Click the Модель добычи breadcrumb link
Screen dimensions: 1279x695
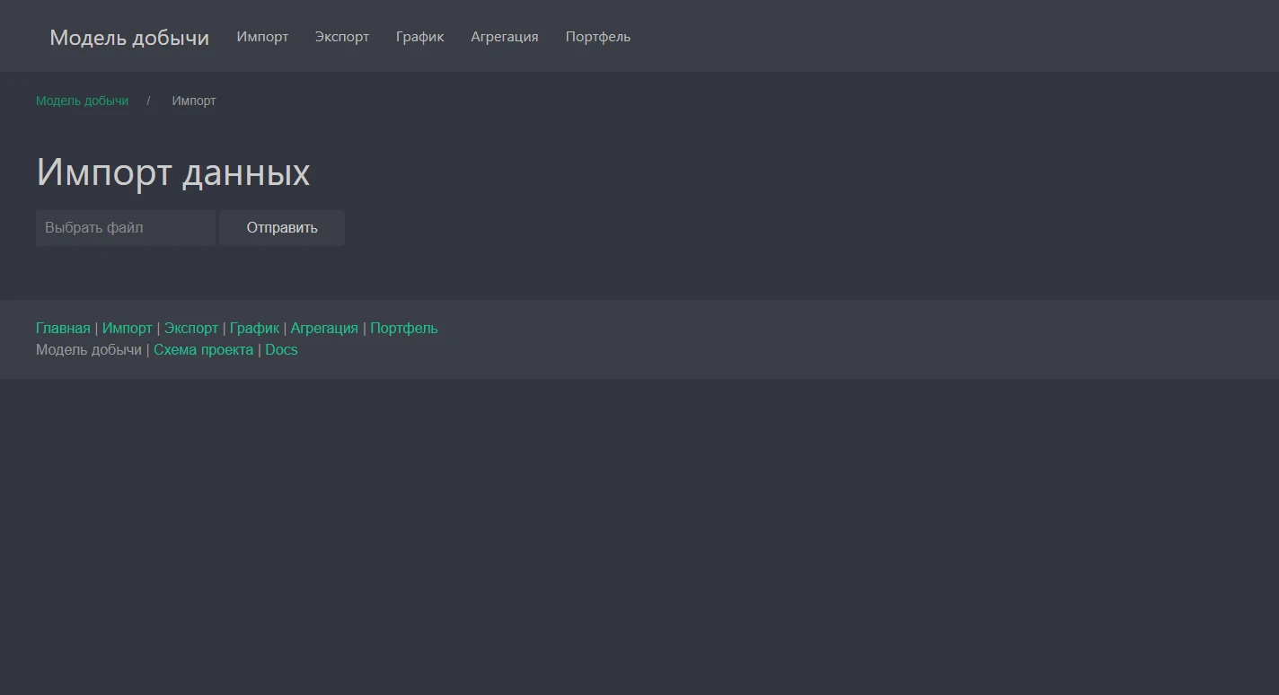82,101
